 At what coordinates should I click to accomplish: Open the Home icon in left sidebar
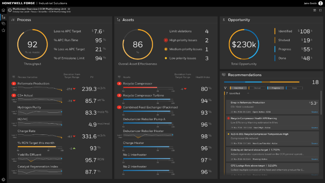click(x=3, y=10)
